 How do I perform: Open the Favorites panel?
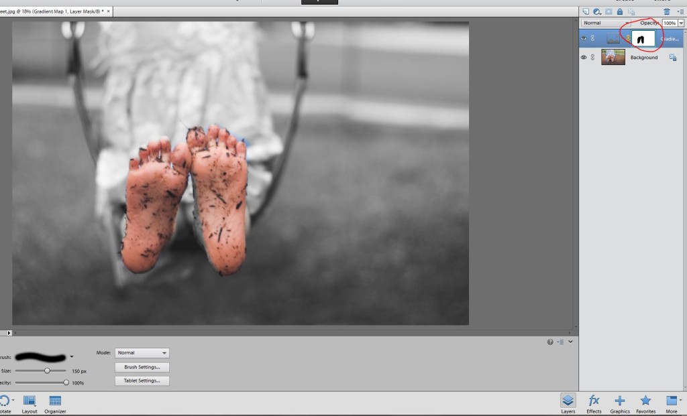tap(645, 403)
